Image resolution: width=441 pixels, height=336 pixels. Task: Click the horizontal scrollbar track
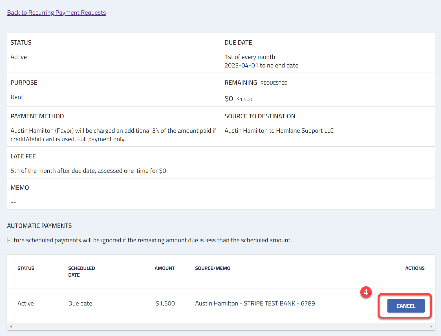coord(220,326)
